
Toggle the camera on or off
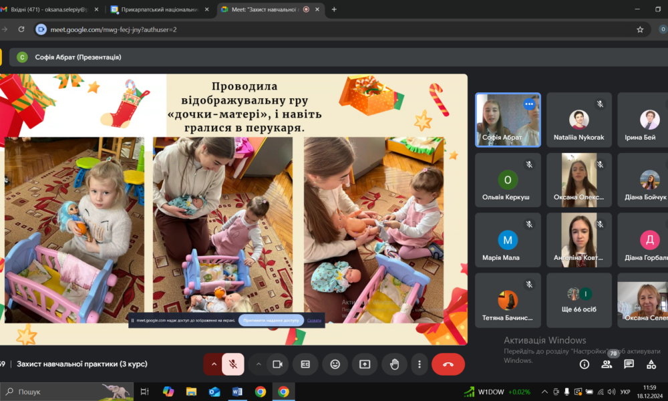pyautogui.click(x=277, y=364)
